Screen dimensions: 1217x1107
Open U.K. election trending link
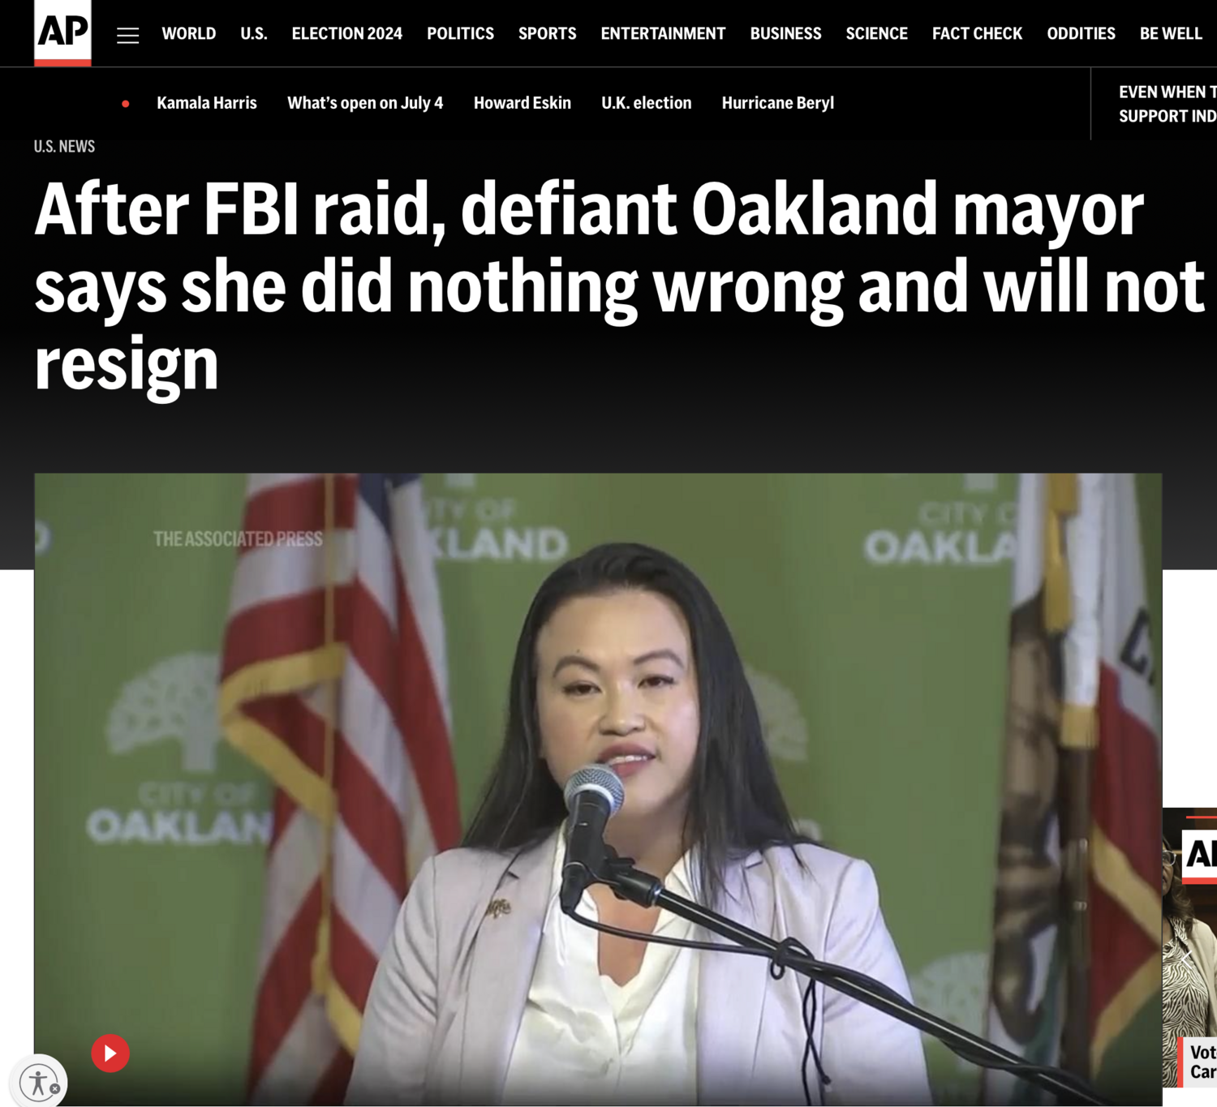pyautogui.click(x=647, y=103)
